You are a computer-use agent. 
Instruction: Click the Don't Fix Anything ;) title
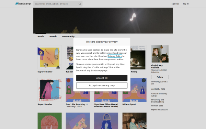(77, 104)
